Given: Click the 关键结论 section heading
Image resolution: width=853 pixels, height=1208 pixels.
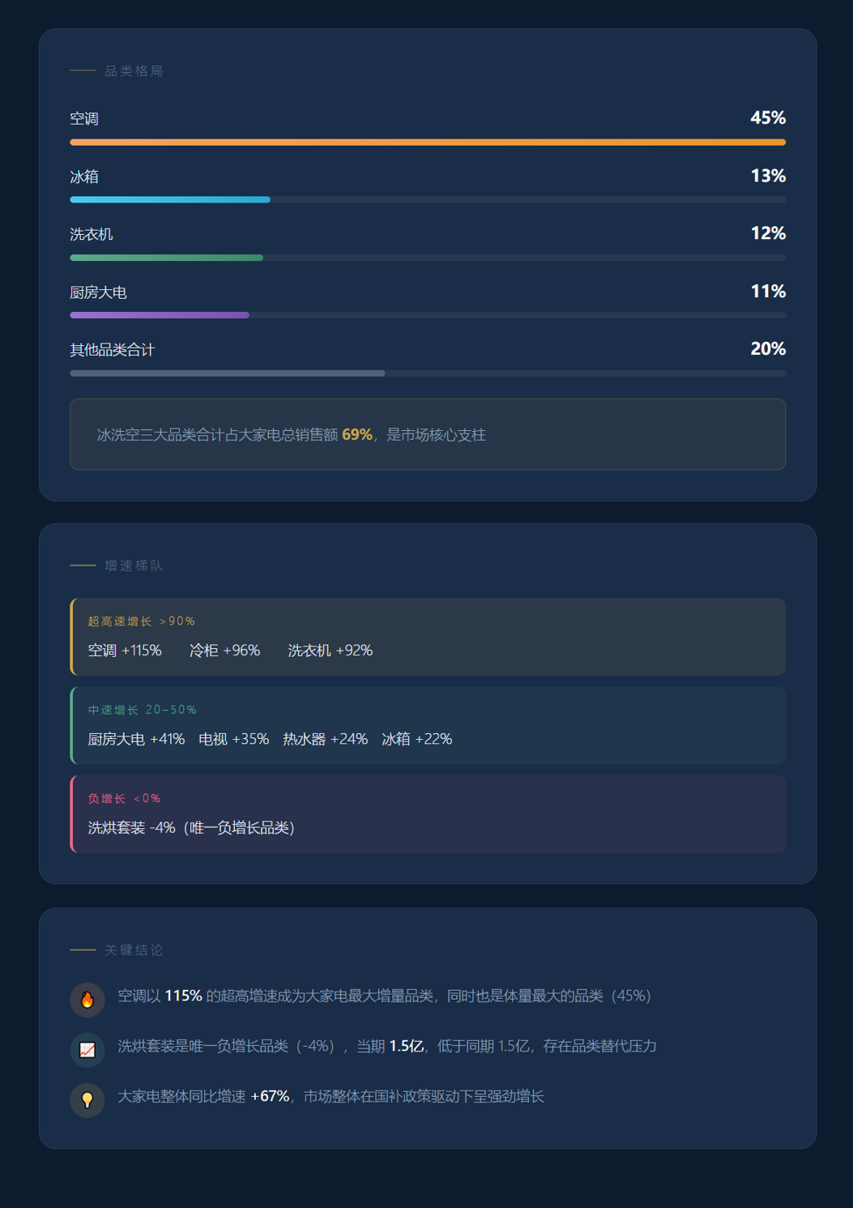Looking at the screenshot, I should point(134,950).
